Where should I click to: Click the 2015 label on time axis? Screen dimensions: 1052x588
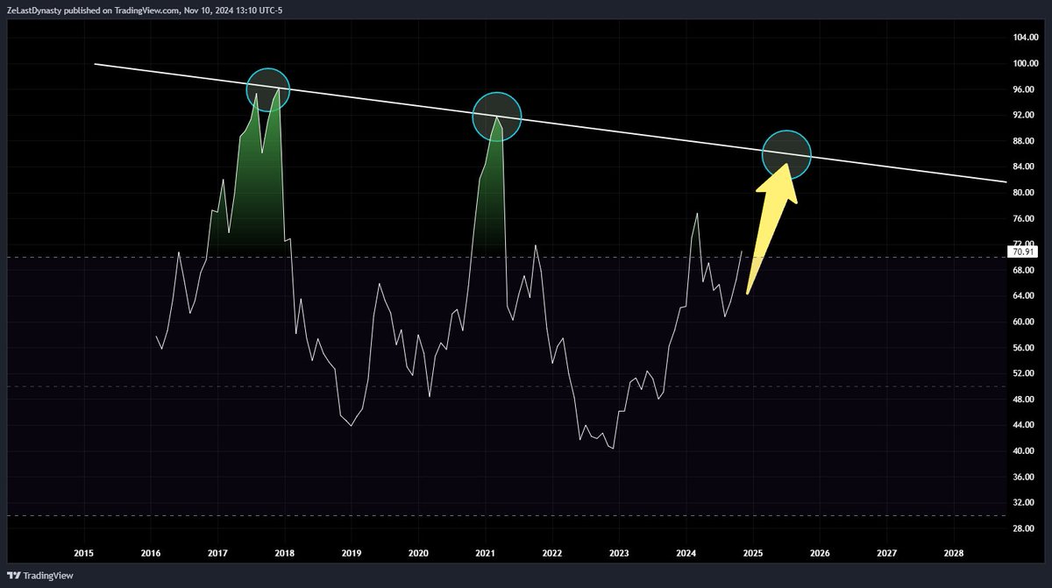[x=84, y=553]
